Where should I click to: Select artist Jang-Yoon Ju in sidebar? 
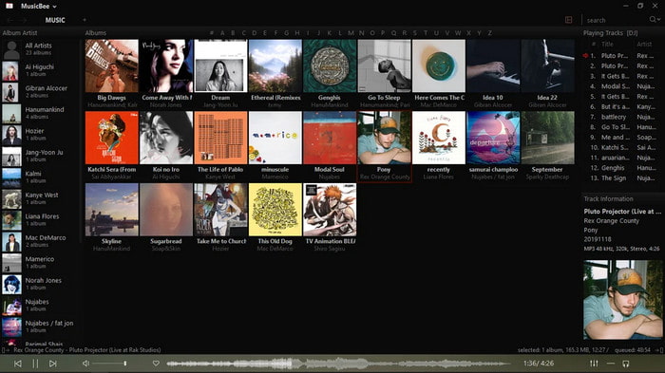(40, 156)
